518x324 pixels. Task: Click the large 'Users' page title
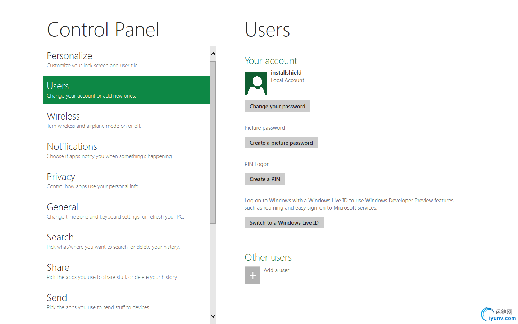click(267, 30)
